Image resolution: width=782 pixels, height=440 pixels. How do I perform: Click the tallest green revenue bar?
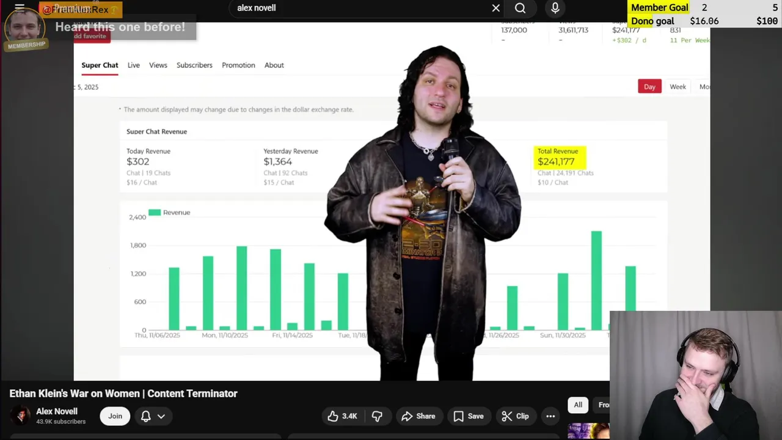596,280
